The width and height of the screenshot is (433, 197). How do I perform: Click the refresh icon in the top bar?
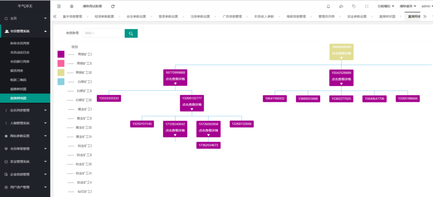(113, 6)
